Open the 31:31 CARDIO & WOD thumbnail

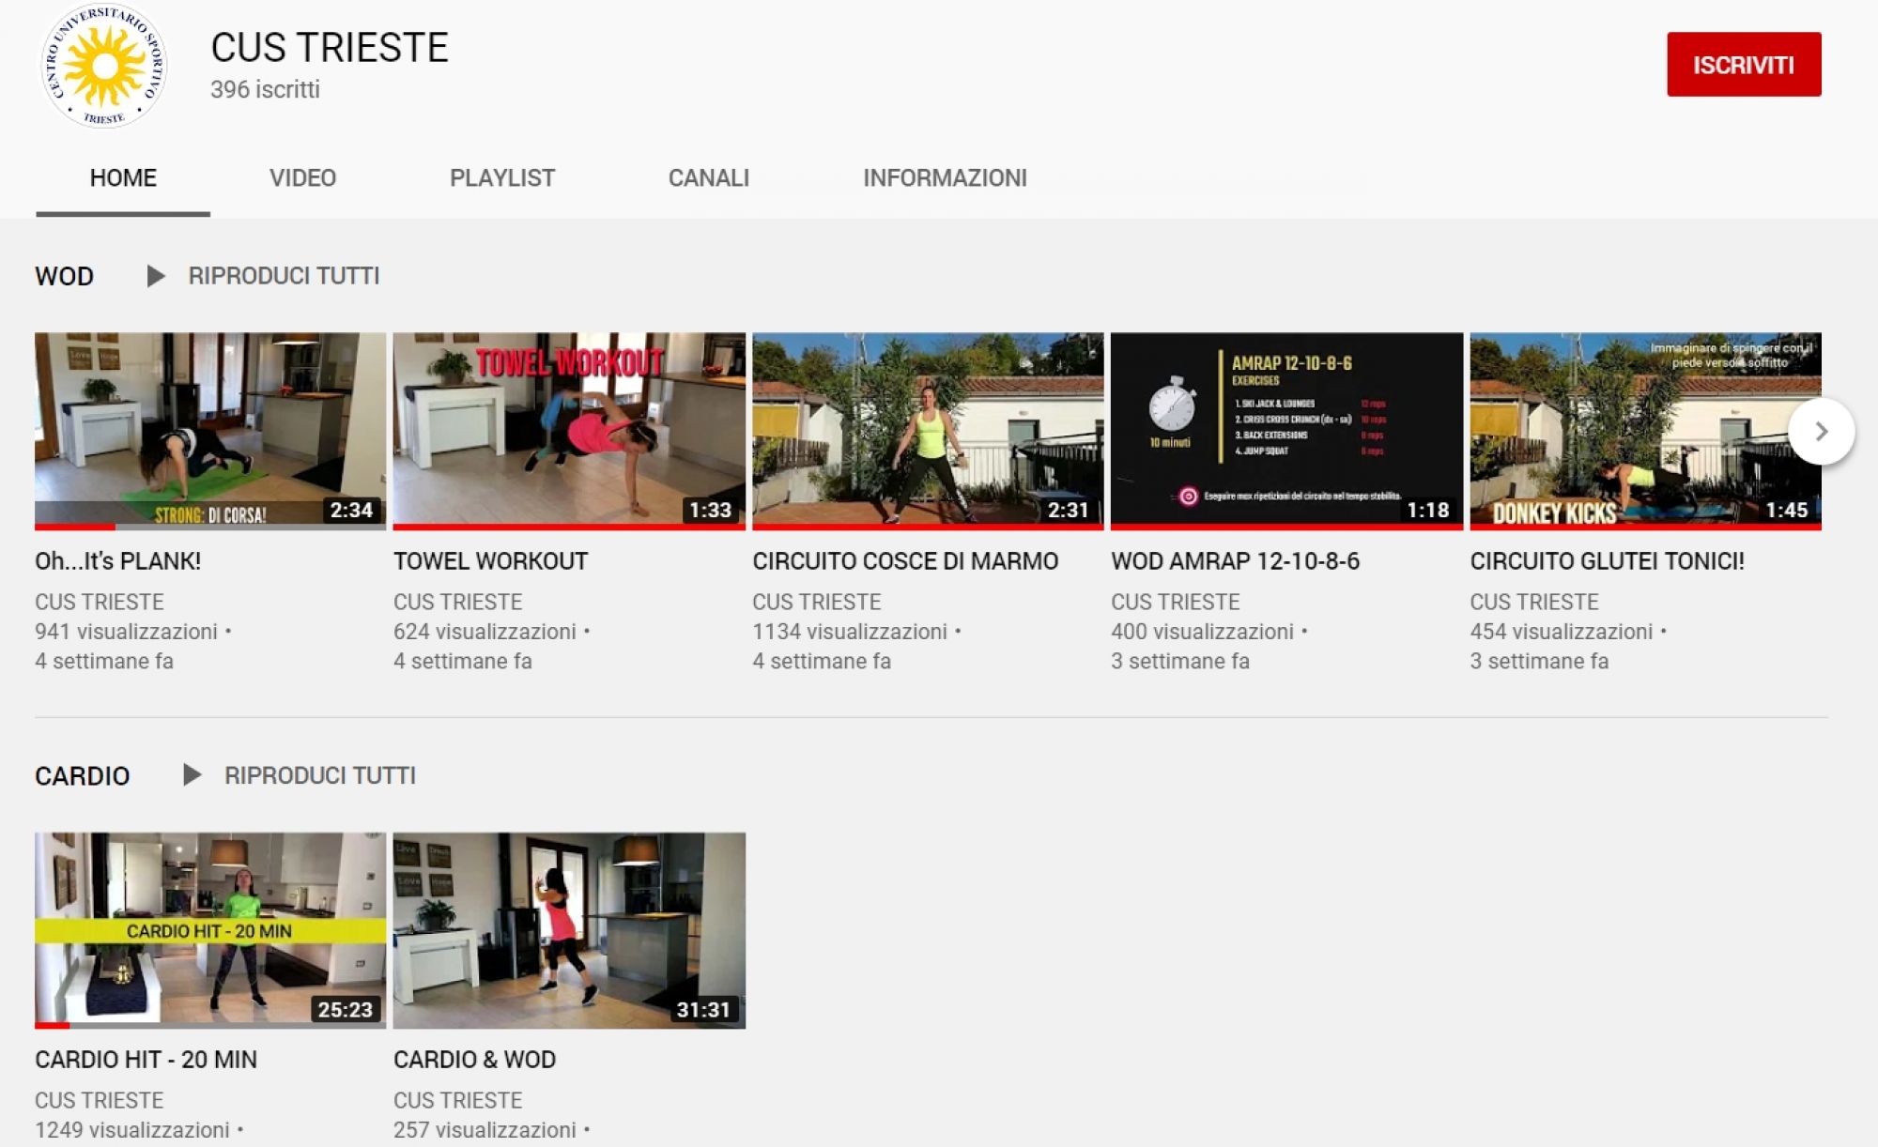click(x=569, y=930)
